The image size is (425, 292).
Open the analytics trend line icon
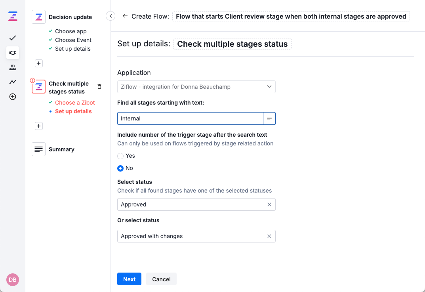pos(13,82)
